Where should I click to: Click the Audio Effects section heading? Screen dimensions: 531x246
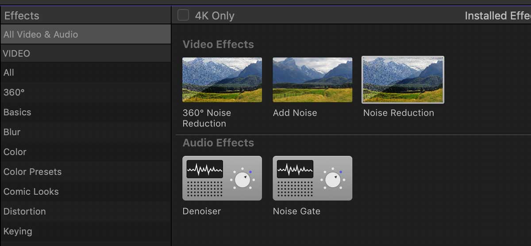click(218, 143)
